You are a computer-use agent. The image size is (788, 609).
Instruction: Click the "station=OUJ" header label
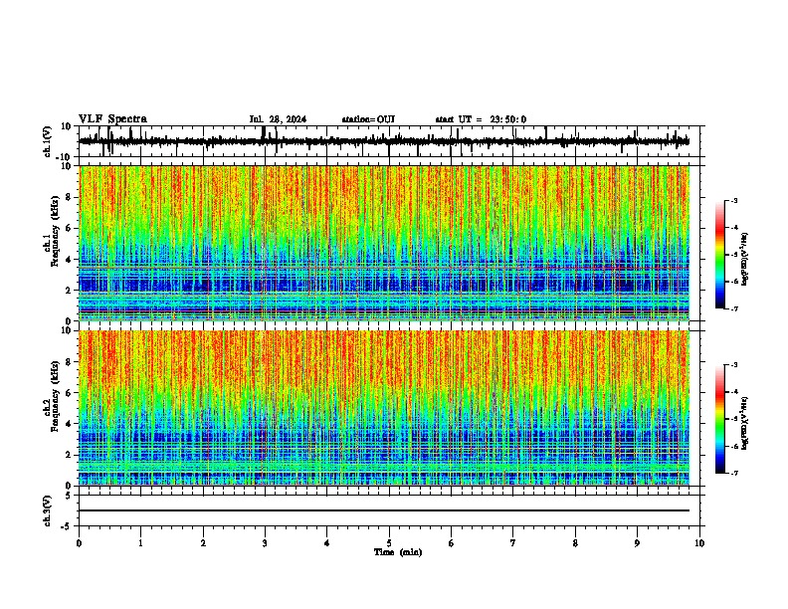coord(368,119)
